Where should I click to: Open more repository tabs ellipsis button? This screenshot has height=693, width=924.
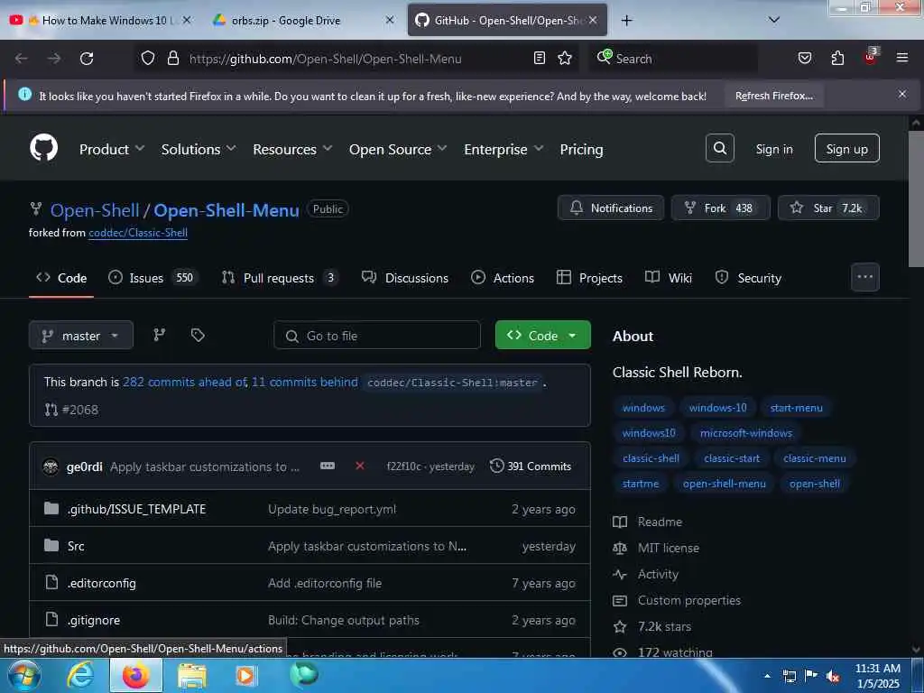[864, 277]
